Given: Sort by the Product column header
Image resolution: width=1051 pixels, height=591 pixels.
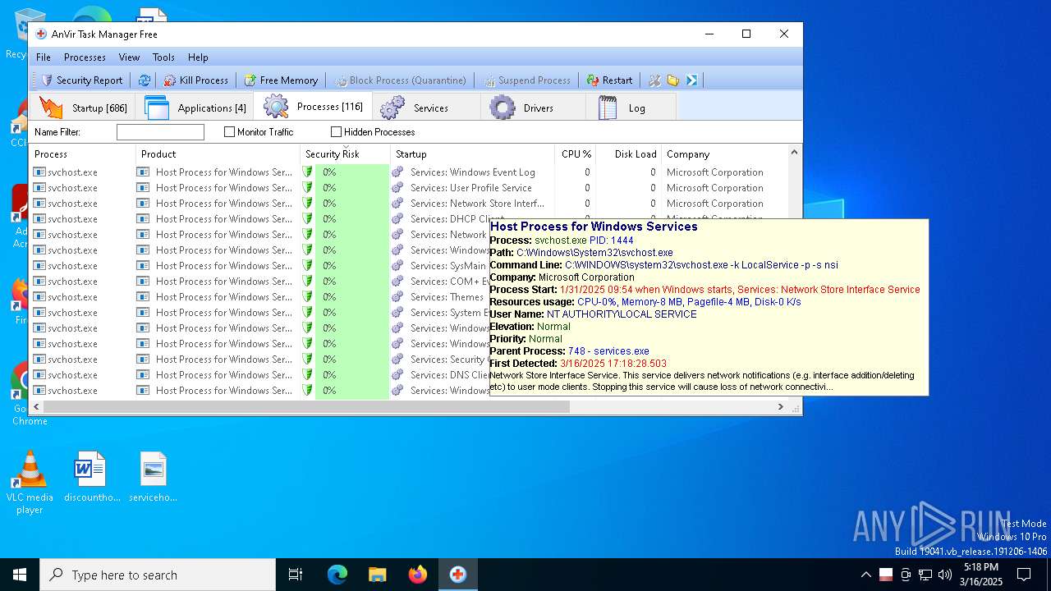Looking at the screenshot, I should 218,154.
